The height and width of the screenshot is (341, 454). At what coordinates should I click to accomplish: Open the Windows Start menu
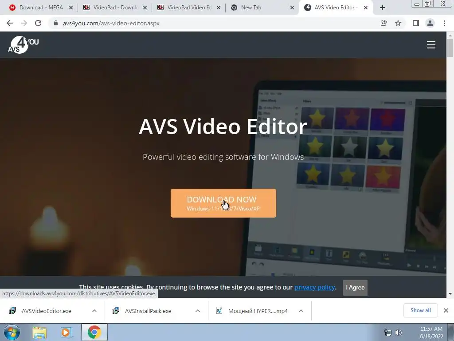12,332
